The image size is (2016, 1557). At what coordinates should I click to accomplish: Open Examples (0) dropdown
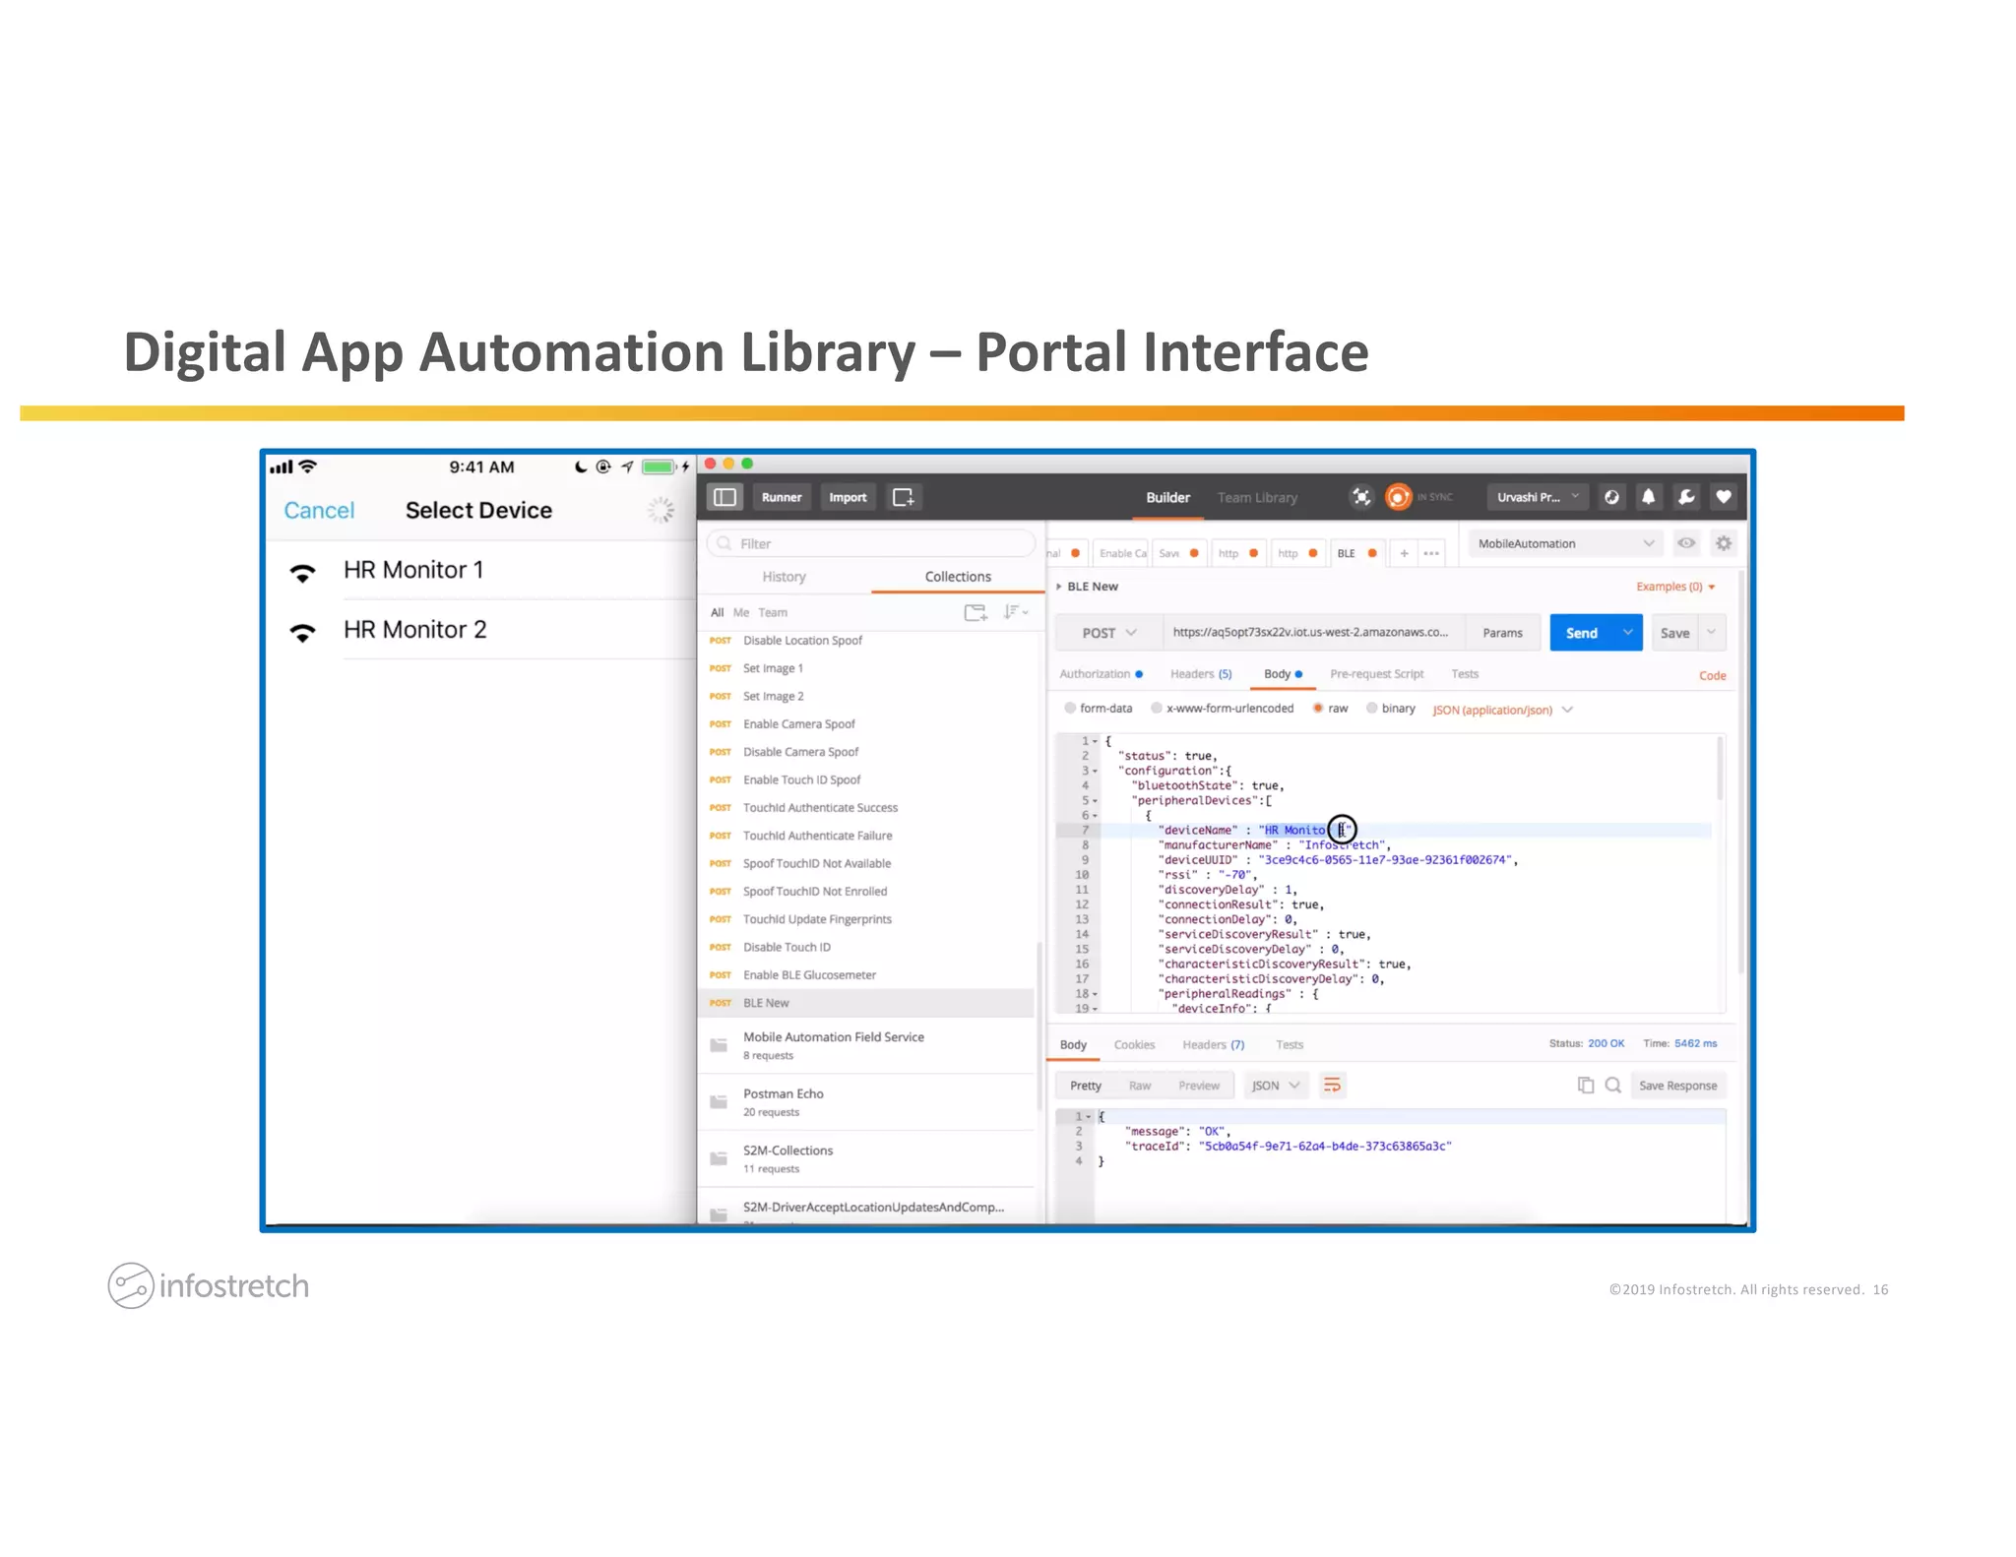[x=1675, y=587]
